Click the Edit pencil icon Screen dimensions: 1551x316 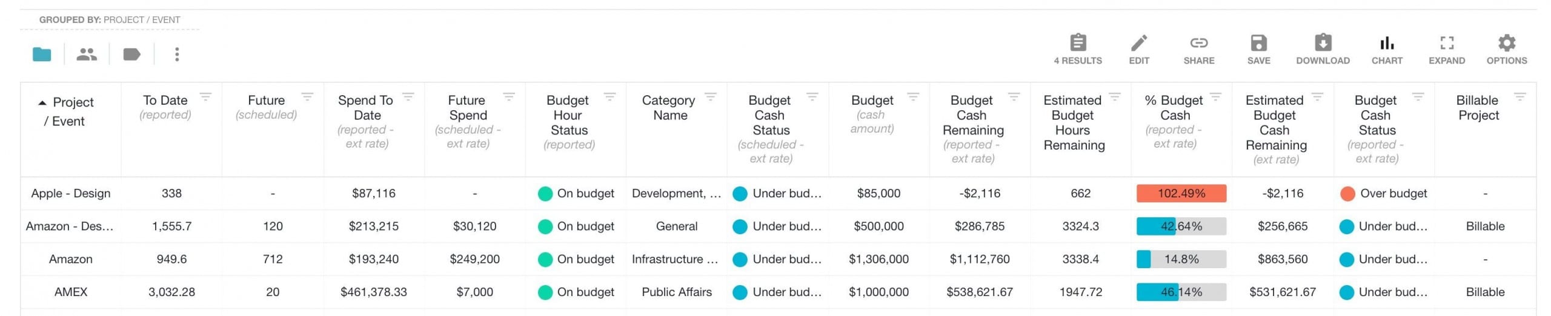[x=1139, y=43]
